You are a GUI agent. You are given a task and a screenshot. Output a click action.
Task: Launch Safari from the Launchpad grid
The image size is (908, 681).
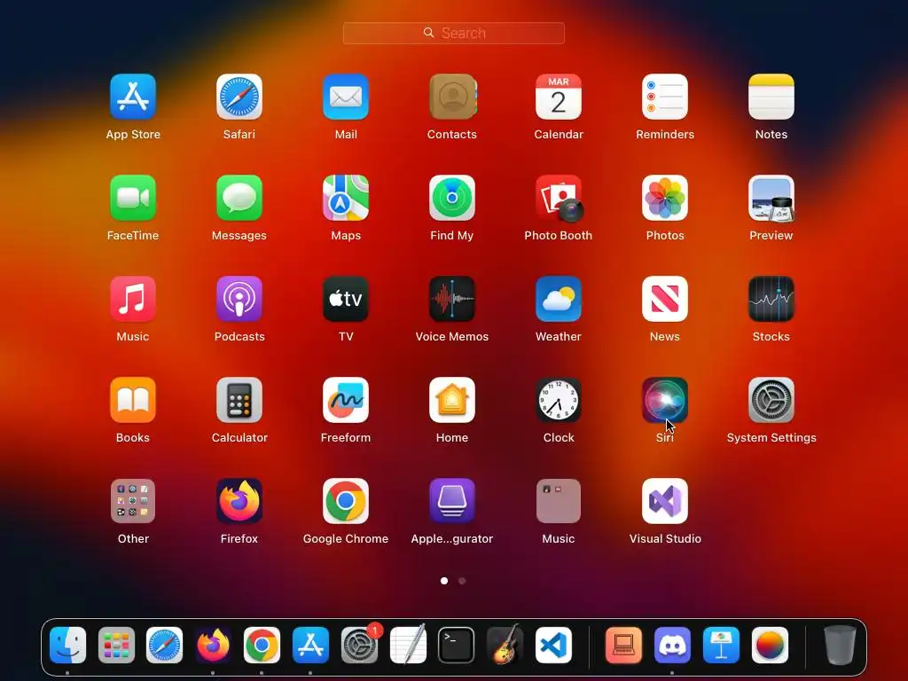pos(239,97)
